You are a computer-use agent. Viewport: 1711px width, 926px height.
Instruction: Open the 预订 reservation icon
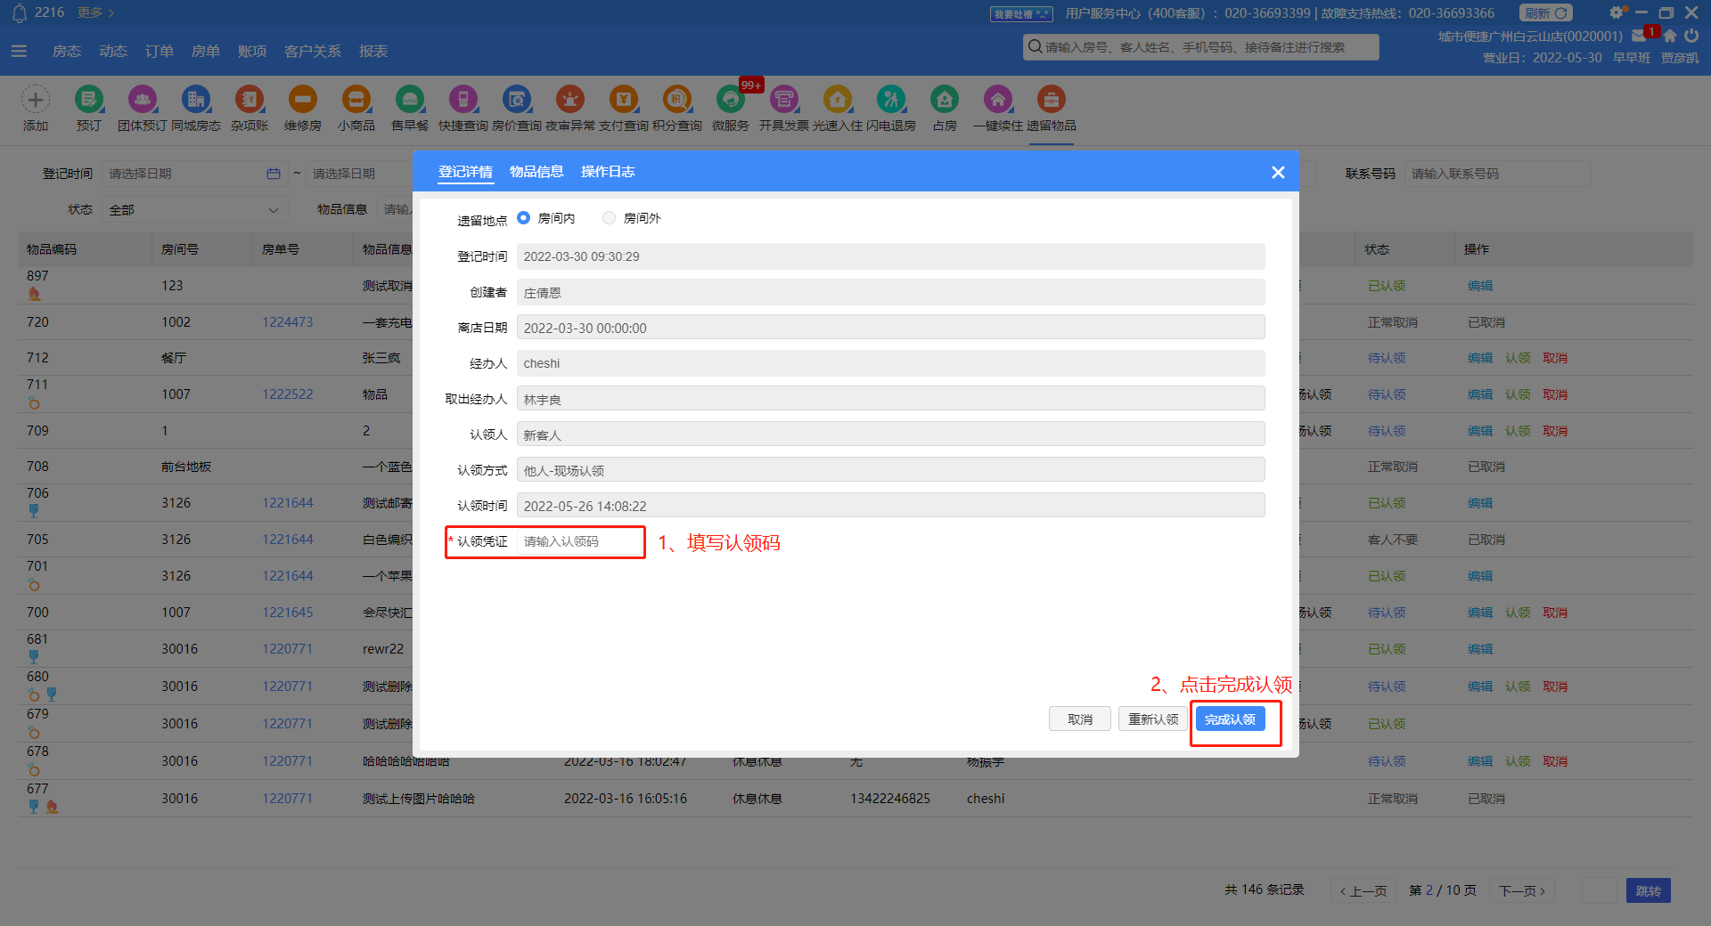pos(89,100)
